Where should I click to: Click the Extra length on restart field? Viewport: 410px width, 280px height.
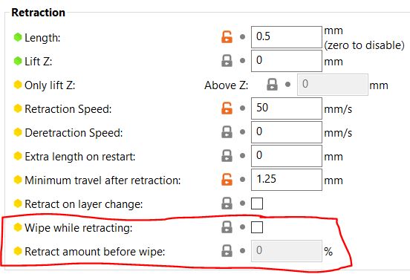click(286, 156)
